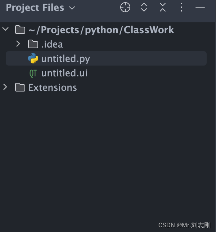
Task: Select the .idea folder label
Action: pyautogui.click(x=52, y=44)
